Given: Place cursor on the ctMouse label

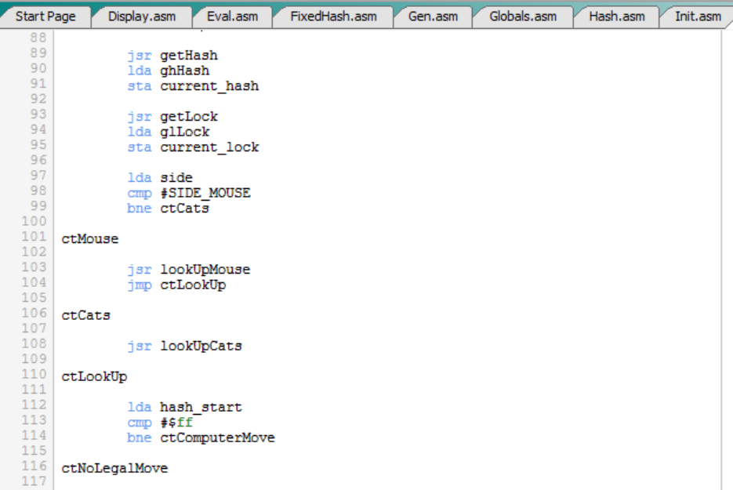Looking at the screenshot, I should coord(90,239).
